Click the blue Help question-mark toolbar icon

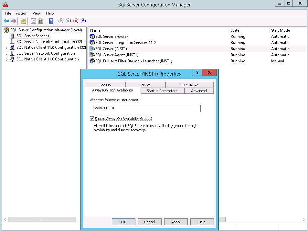click(51, 21)
